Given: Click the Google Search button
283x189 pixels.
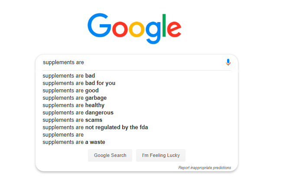Looking at the screenshot, I should pos(110,155).
